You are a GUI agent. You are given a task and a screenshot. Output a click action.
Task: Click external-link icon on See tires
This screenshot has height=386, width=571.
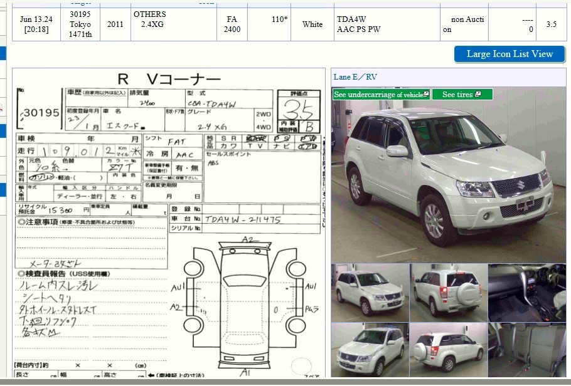478,94
